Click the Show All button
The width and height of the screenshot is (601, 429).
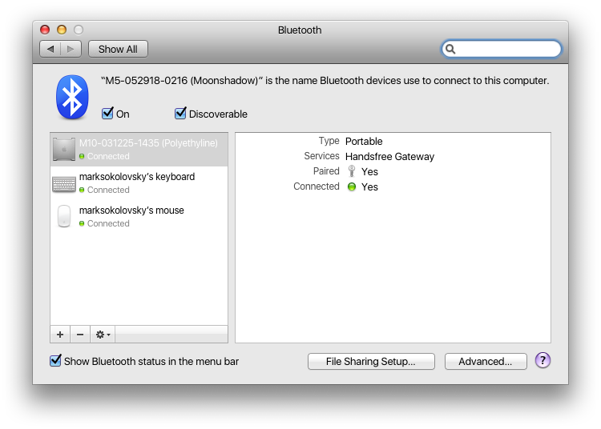tap(118, 49)
